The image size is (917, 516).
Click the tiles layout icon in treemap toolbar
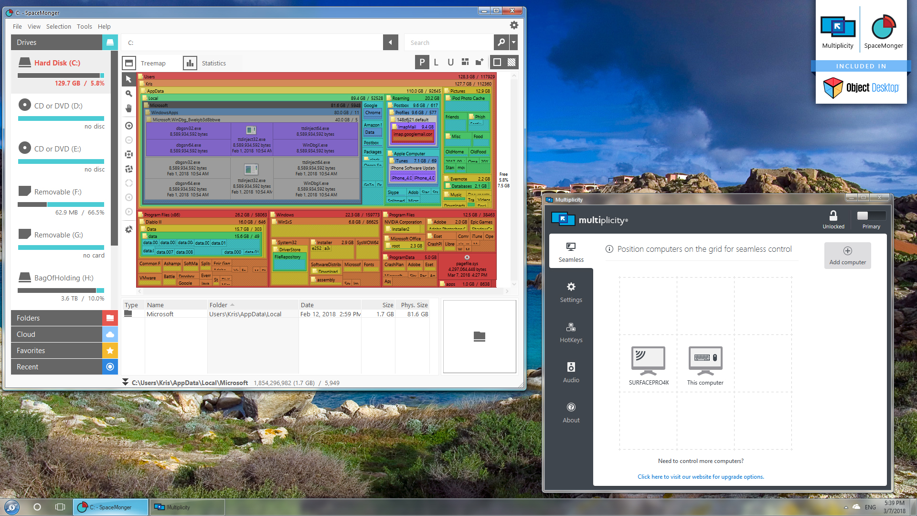[465, 62]
